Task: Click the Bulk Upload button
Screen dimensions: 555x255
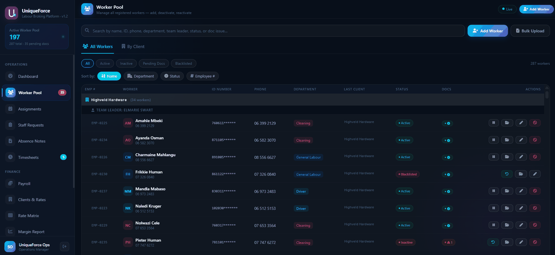Action: (530, 31)
